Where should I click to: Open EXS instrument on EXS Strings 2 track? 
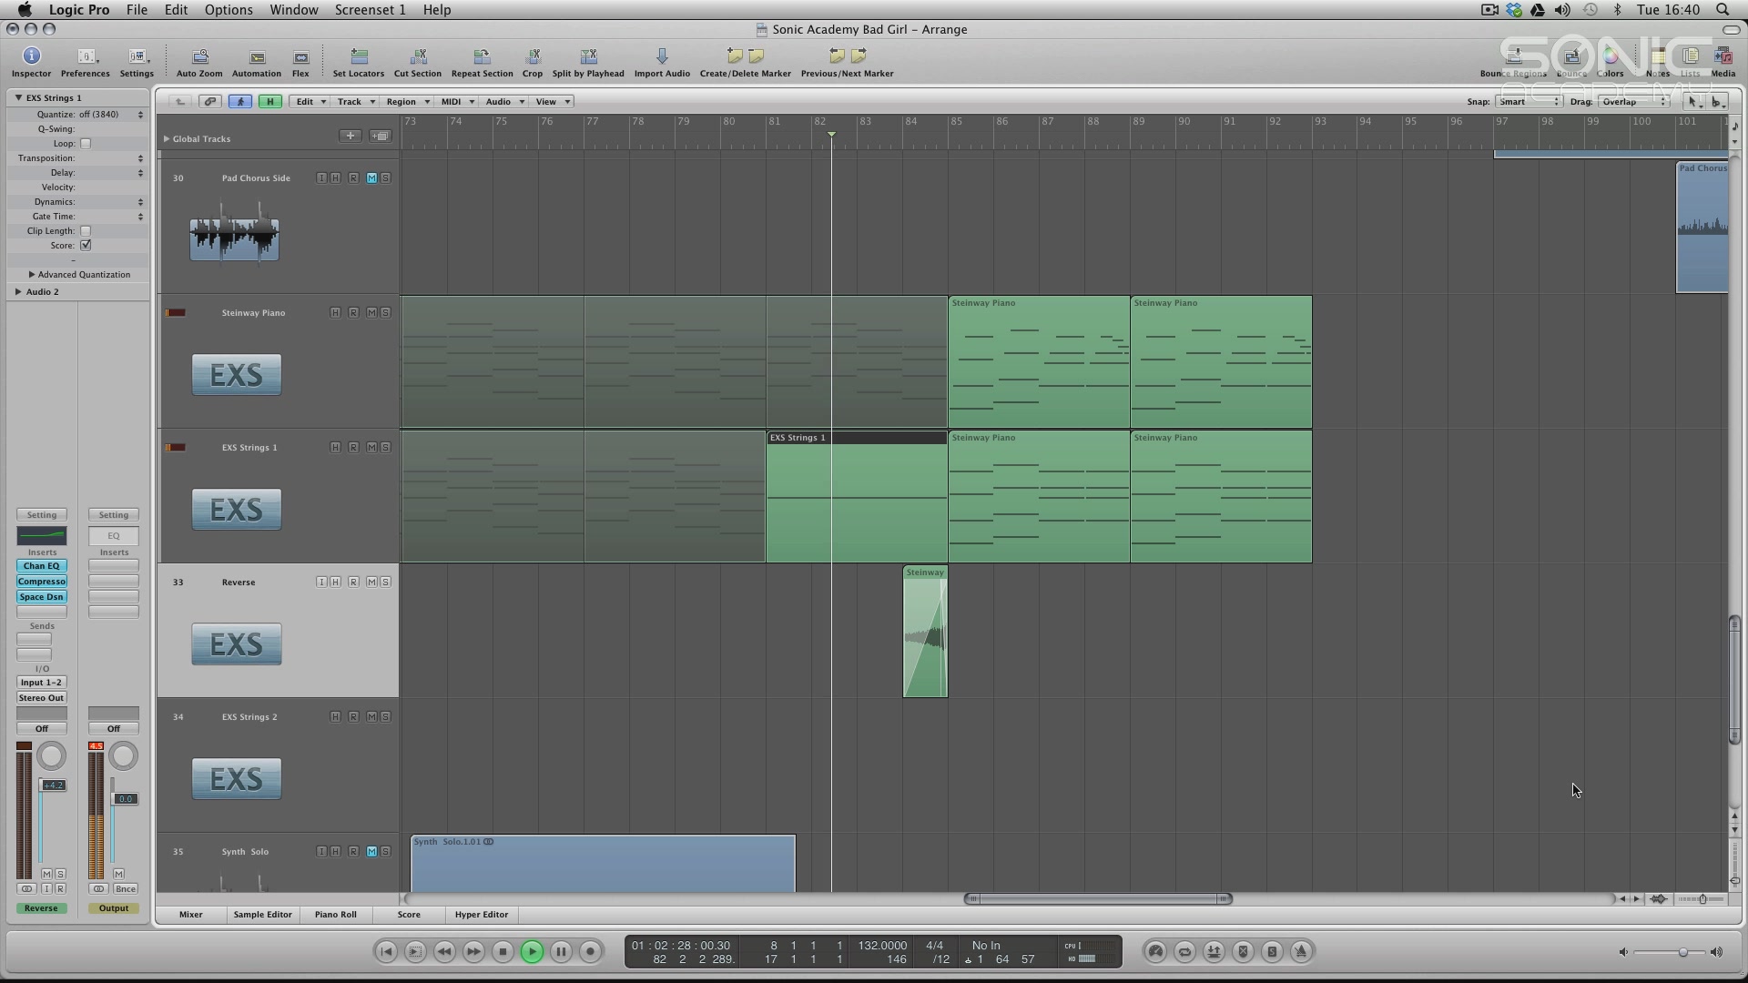pyautogui.click(x=237, y=779)
